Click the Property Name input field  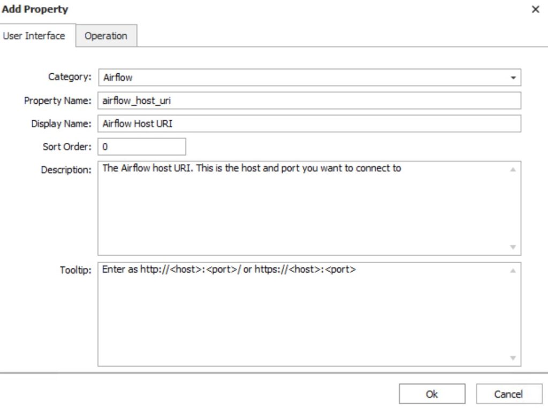(309, 101)
